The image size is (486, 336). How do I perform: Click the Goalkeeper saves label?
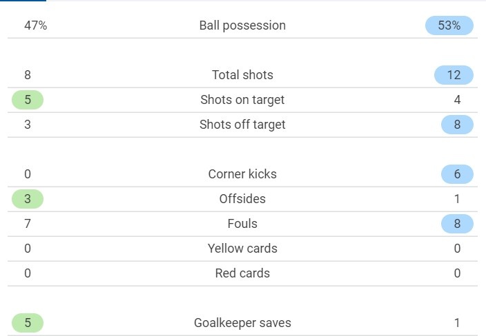tap(242, 323)
